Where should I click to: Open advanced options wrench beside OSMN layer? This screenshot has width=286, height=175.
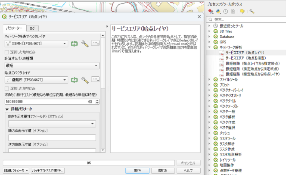coord(85,44)
